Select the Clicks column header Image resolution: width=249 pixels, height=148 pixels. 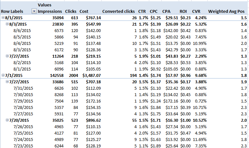tap(71, 12)
